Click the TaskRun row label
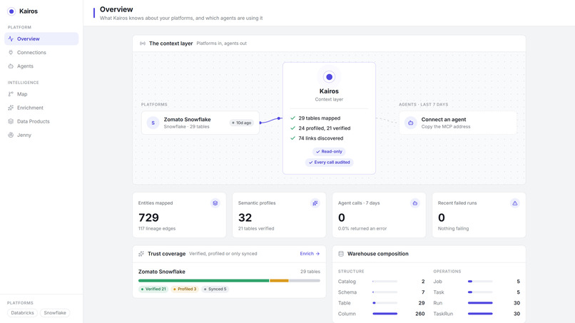The height and width of the screenshot is (323, 575). [x=443, y=314]
